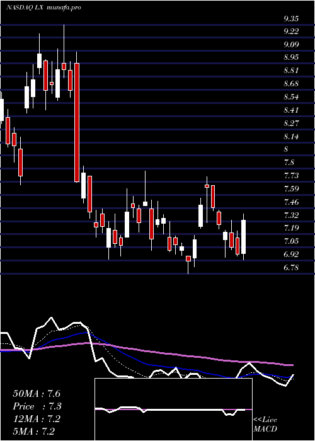The width and height of the screenshot is (315, 441).
Task: Click the 6.92 price axis label
Action: (291, 255)
